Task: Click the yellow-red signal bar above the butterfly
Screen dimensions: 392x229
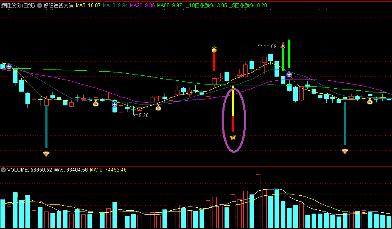Action: (x=233, y=109)
